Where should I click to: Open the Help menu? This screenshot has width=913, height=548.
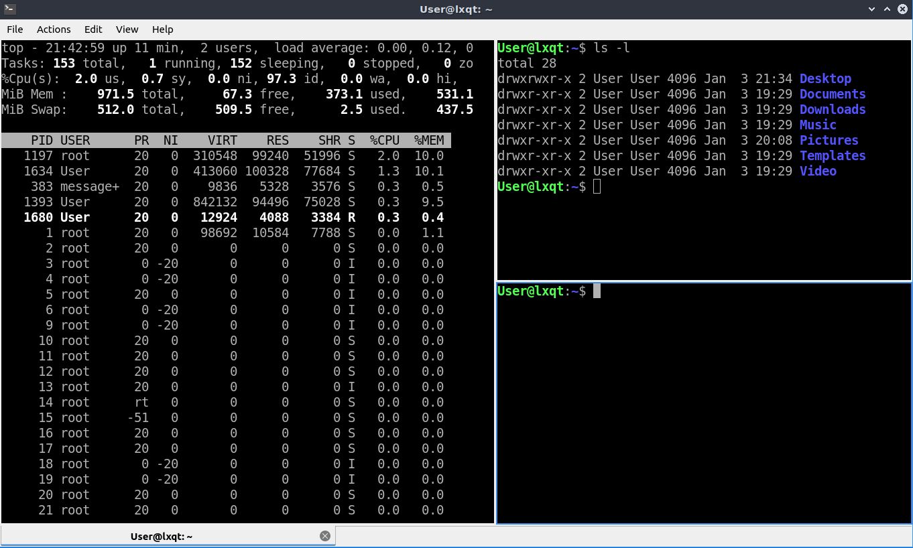(x=162, y=29)
